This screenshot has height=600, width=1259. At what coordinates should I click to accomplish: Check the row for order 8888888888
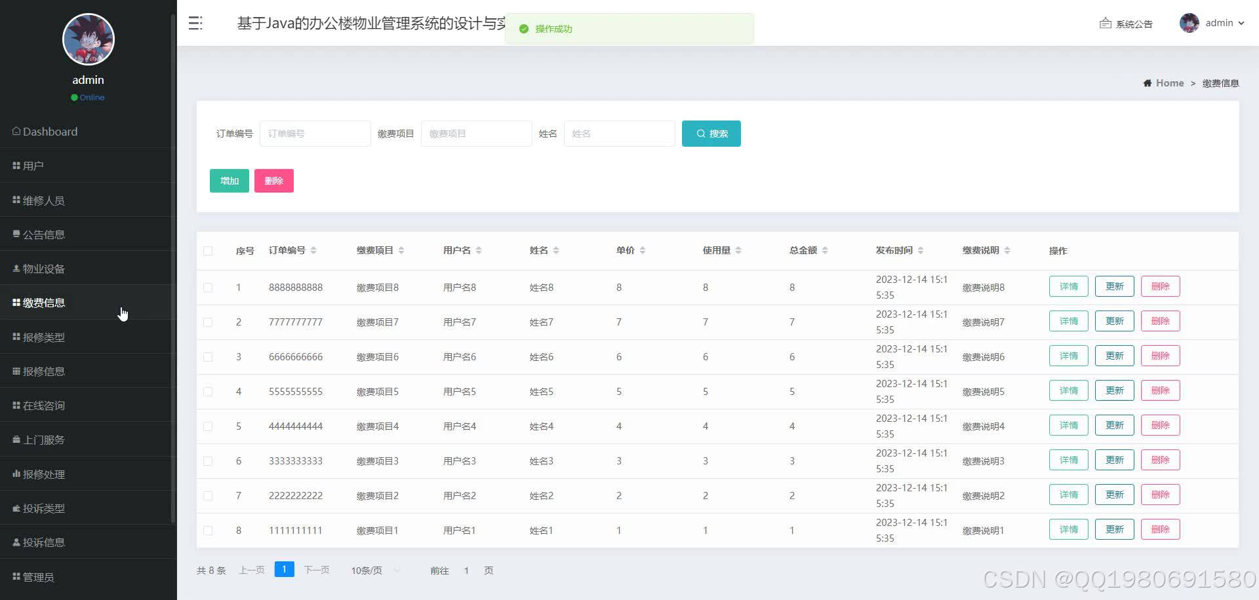coord(209,287)
